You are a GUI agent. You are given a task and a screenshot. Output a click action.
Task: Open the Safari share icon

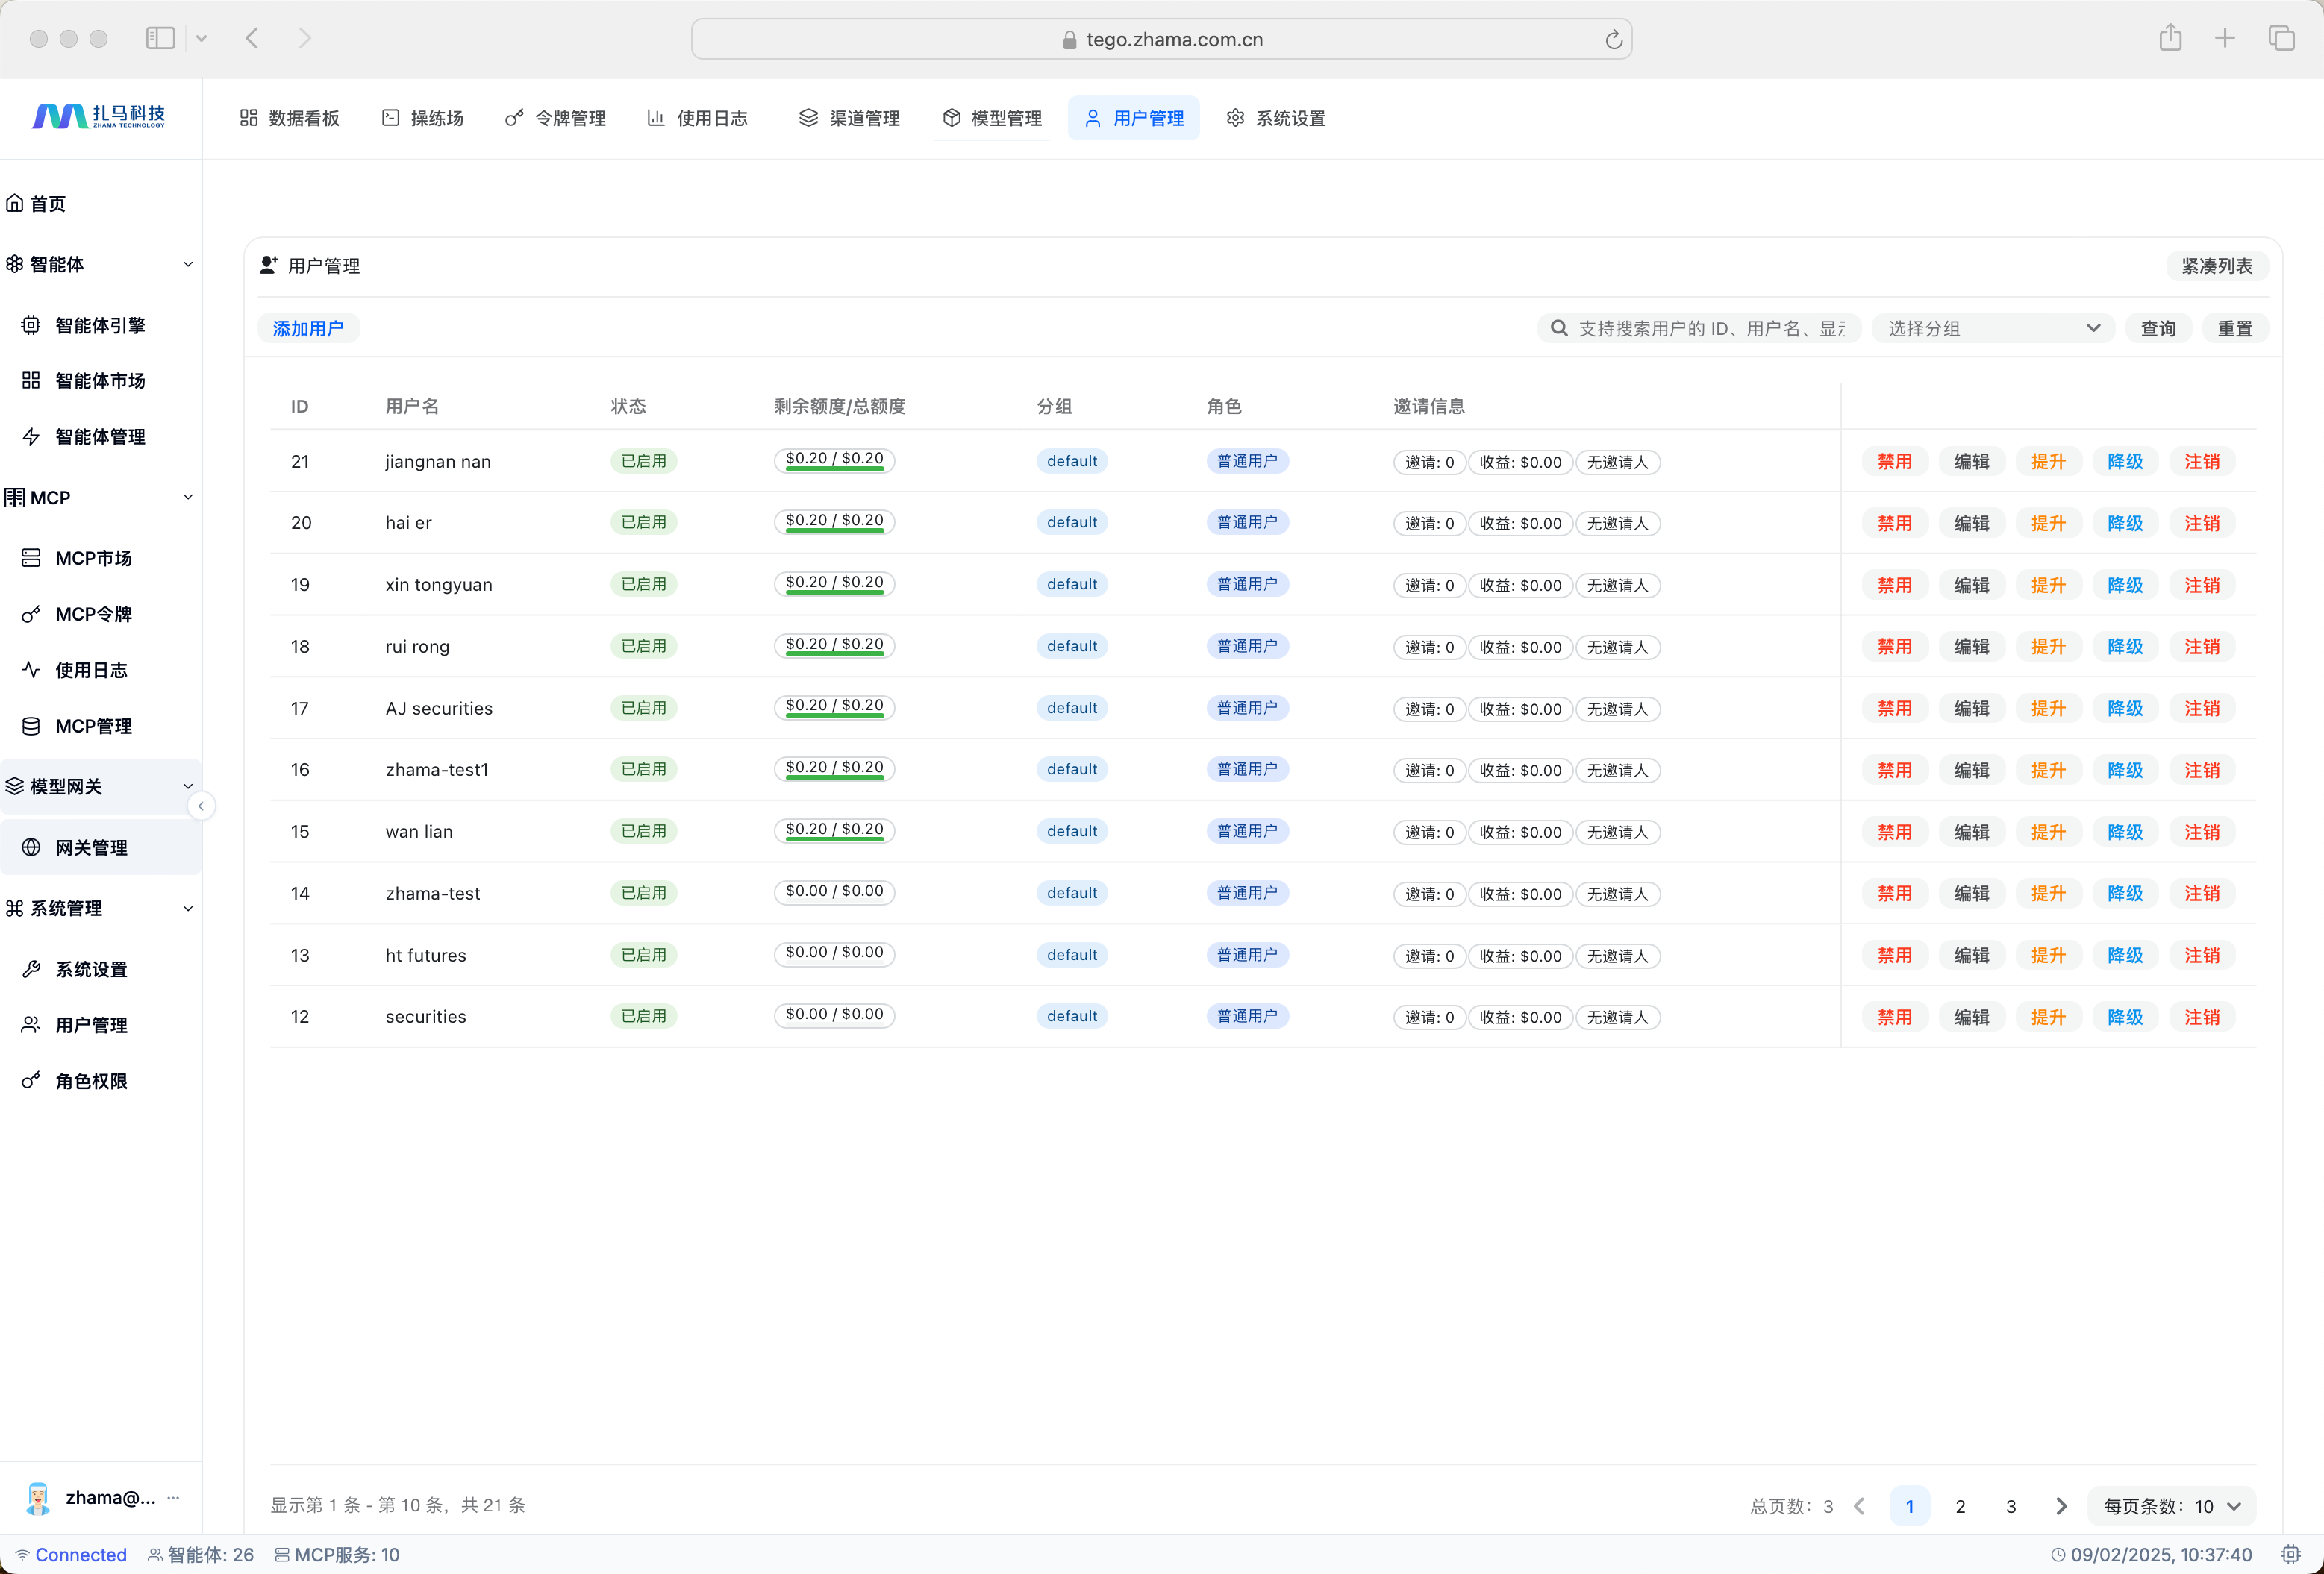2170,38
